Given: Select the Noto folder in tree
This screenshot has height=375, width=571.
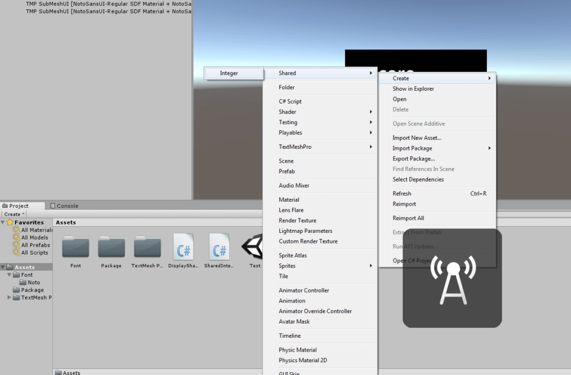Looking at the screenshot, I should (33, 283).
